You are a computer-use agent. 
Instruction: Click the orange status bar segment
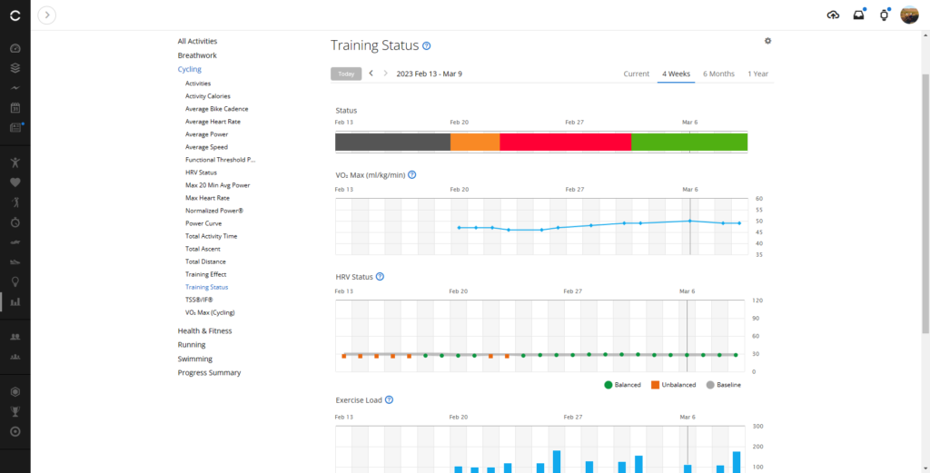(x=475, y=143)
